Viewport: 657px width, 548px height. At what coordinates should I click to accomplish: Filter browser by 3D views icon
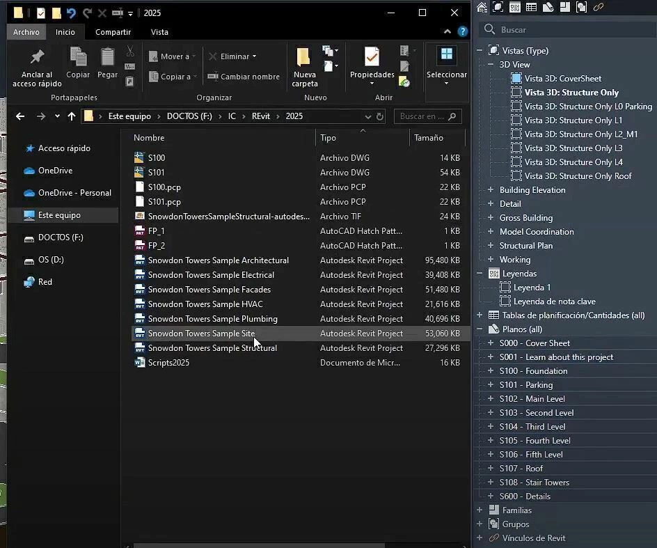point(498,7)
